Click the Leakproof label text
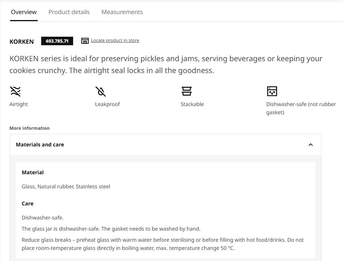The height and width of the screenshot is (261, 343). (107, 104)
